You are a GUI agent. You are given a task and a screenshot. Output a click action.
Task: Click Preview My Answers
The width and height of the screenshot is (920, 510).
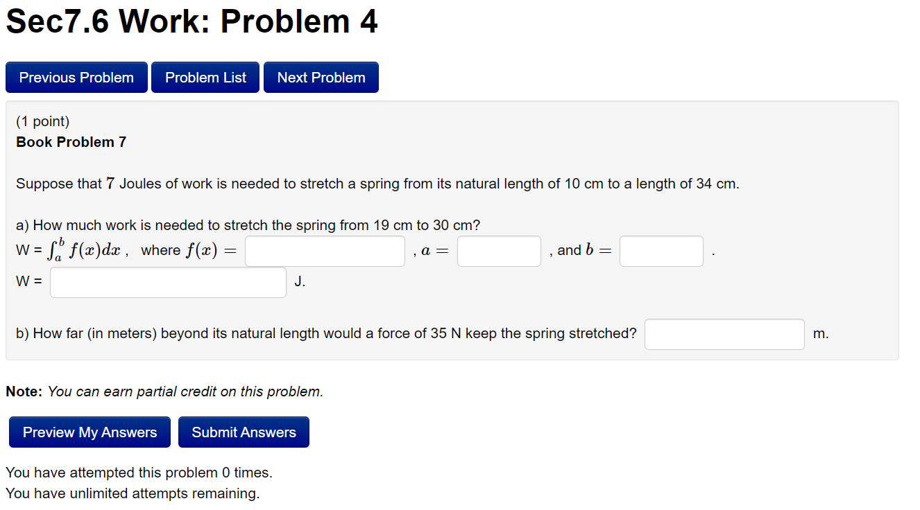coord(90,432)
